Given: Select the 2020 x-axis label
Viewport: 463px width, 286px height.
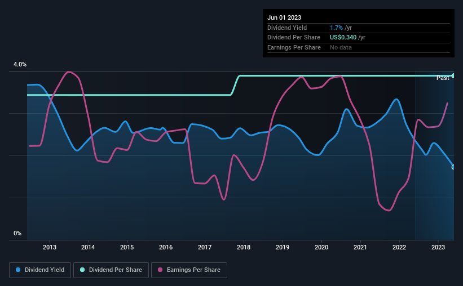Looking at the screenshot, I should [x=321, y=247].
